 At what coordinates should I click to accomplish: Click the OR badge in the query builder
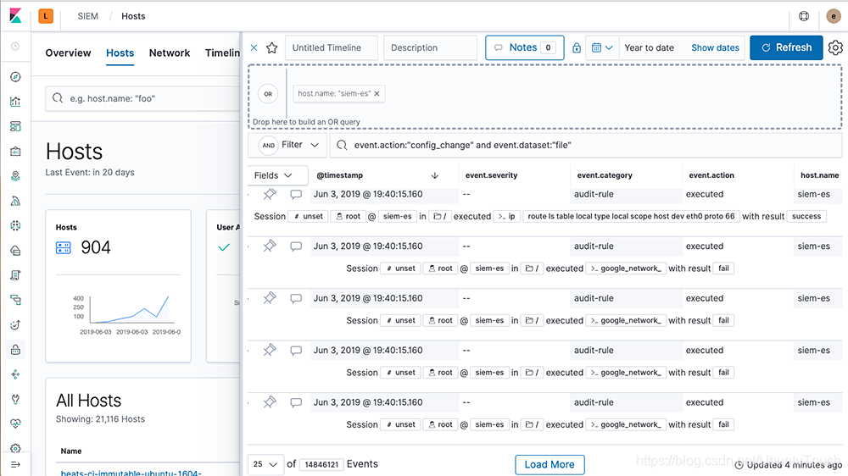pyautogui.click(x=268, y=93)
